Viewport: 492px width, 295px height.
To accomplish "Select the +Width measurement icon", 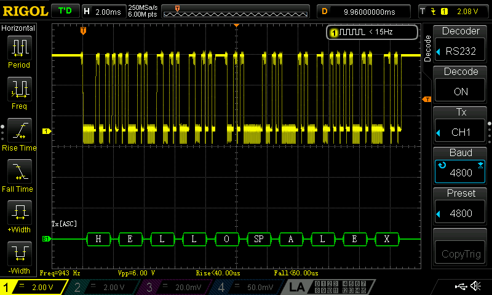I will (20, 212).
